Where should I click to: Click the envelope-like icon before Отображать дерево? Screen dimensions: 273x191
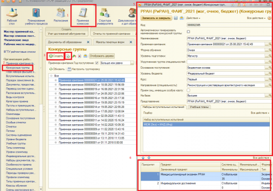[85, 56]
